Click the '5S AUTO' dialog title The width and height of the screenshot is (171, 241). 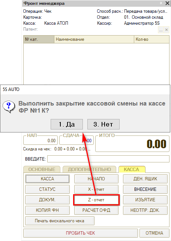[11, 89]
